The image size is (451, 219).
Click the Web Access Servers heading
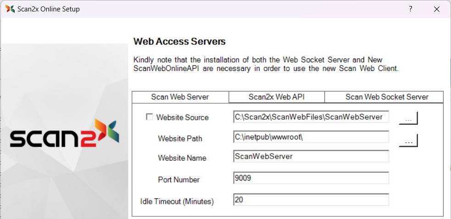(179, 42)
